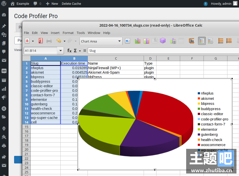This screenshot has width=239, height=176.
Task: Open the Edit menu
Action: [x=35, y=33]
